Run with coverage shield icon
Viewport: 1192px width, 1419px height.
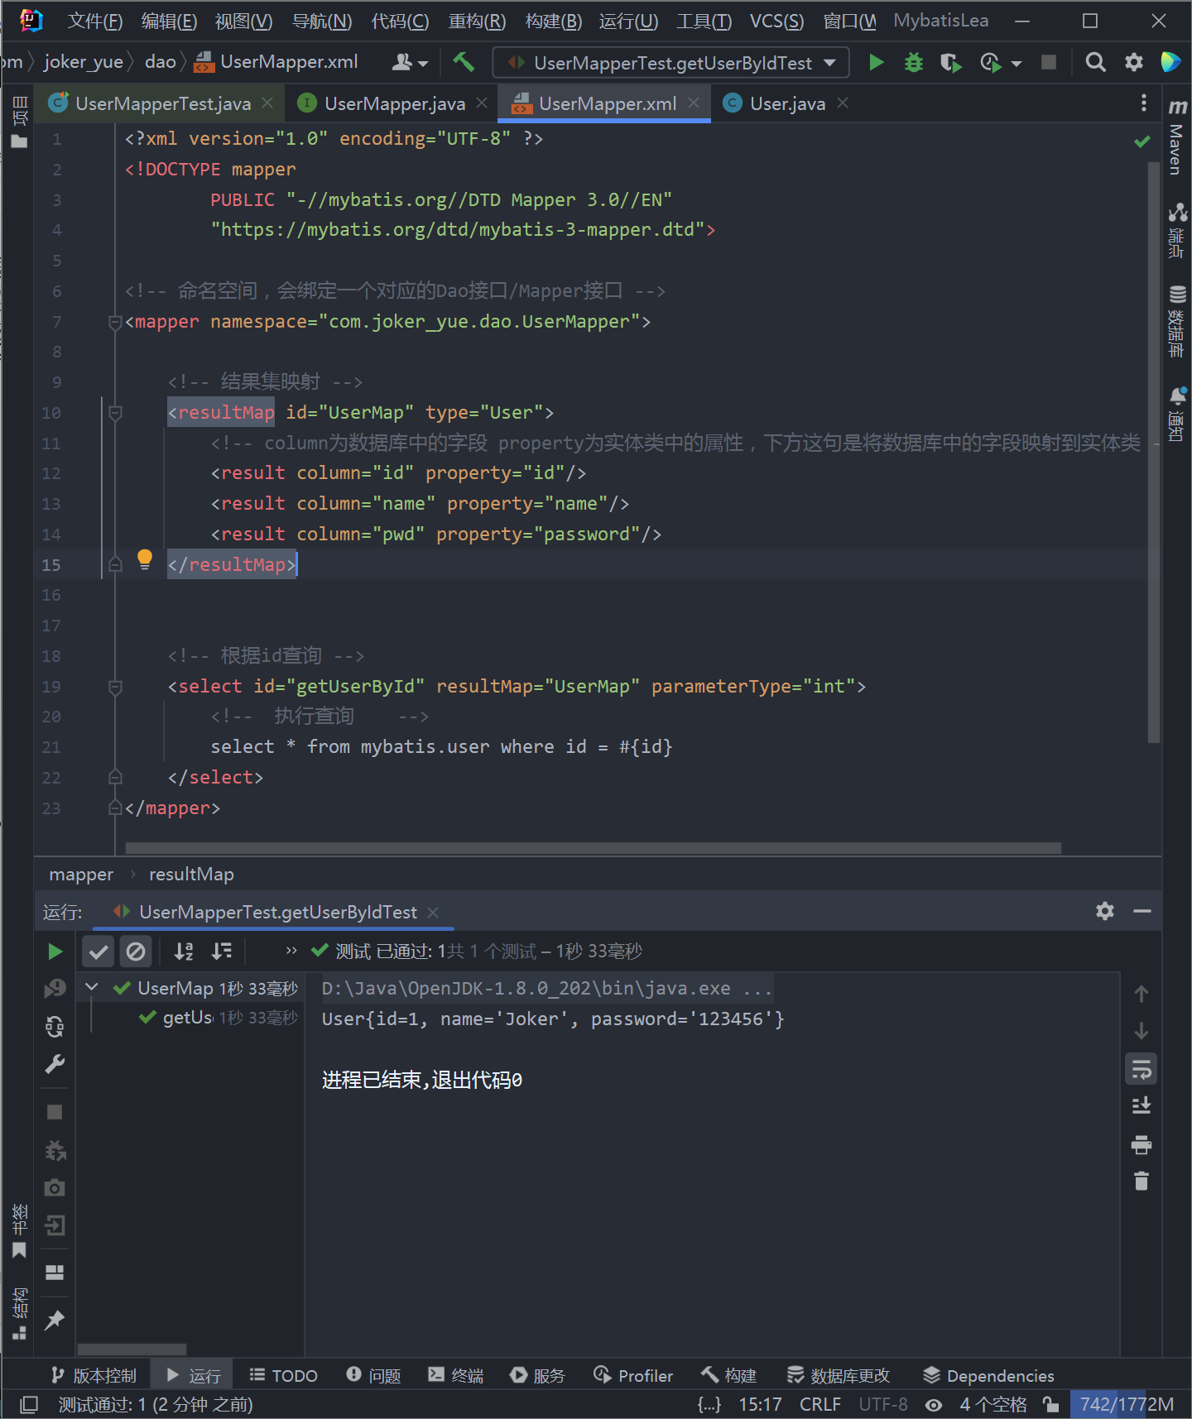(x=950, y=63)
